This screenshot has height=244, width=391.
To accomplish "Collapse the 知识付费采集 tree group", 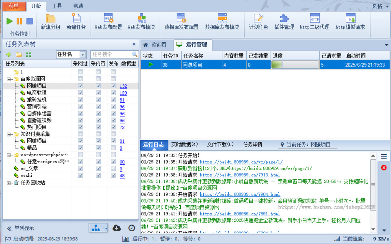I will pos(9,134).
